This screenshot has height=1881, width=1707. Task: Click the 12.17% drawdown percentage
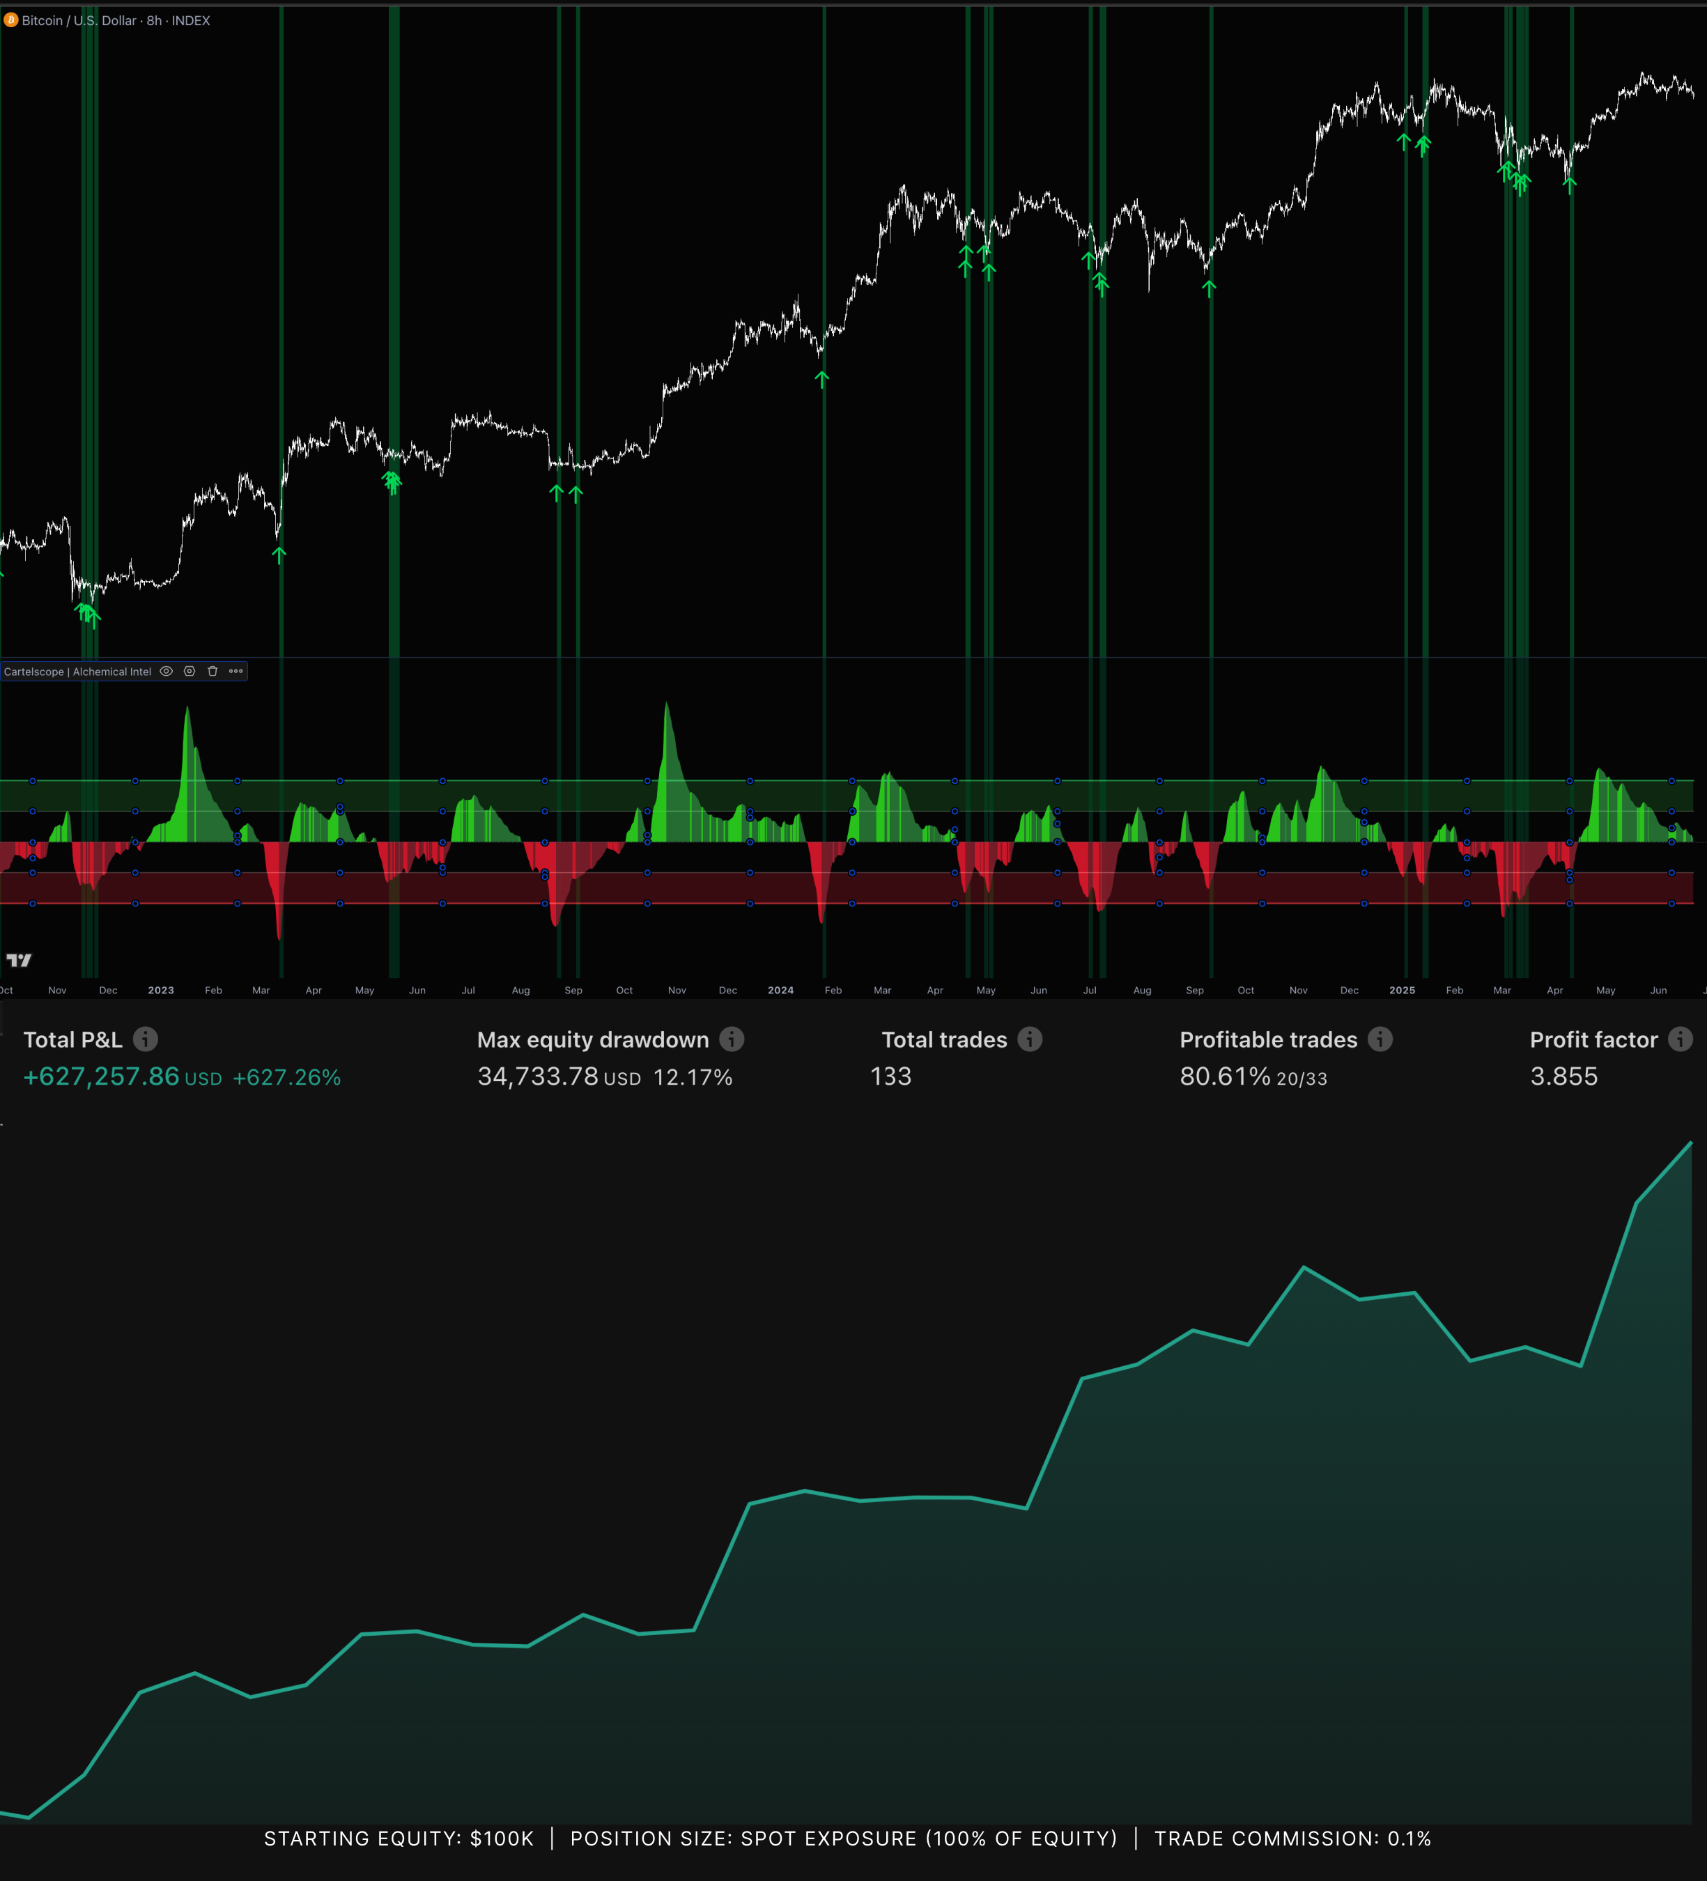pos(693,1078)
